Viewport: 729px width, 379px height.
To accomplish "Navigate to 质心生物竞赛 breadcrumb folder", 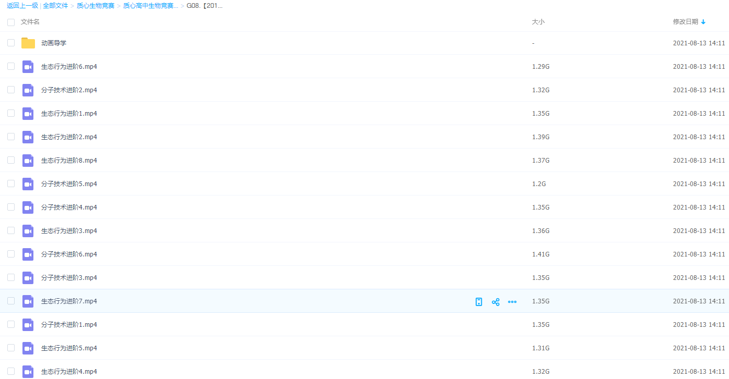I will (96, 6).
